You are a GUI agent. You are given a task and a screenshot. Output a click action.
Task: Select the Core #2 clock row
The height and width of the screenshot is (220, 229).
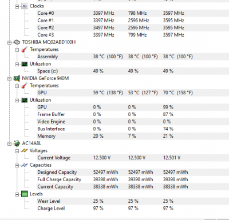[133, 28]
